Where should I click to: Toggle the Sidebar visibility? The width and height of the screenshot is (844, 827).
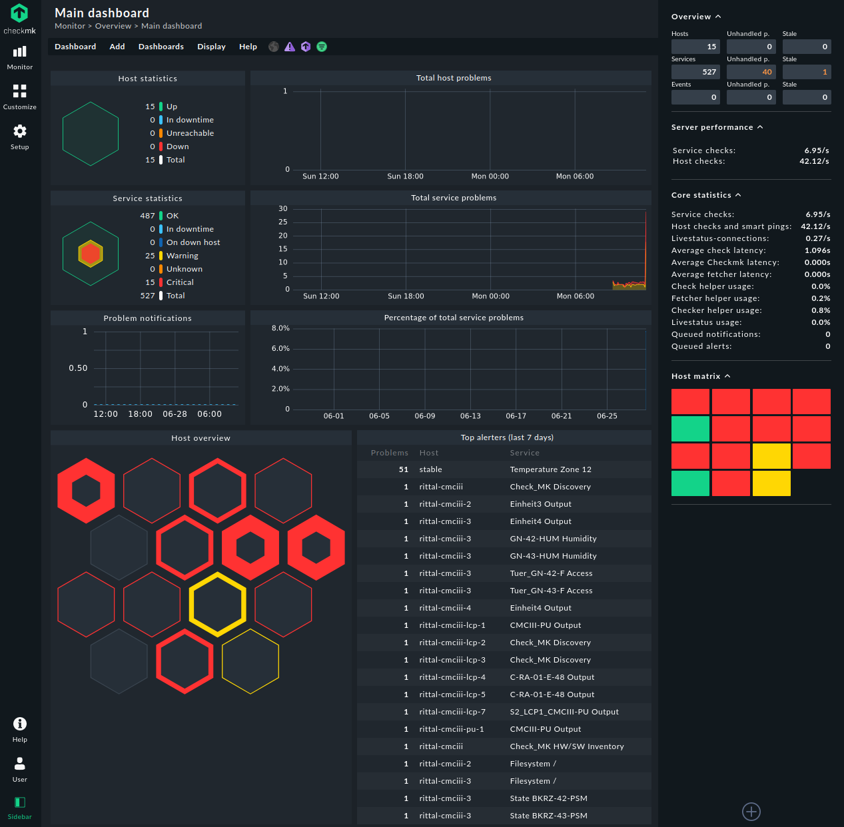[20, 807]
